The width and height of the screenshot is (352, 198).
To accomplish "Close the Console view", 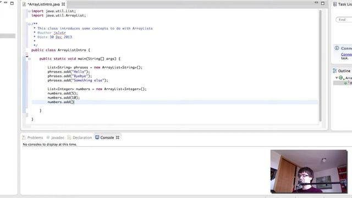I will [x=118, y=137].
